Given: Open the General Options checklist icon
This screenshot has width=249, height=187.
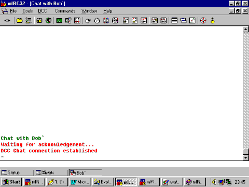Looking at the screenshot, I should (29, 21).
